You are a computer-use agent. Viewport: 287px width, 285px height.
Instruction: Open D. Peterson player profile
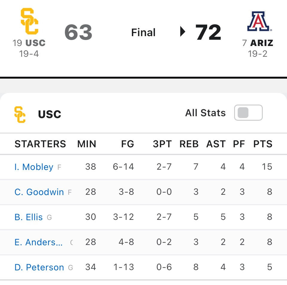click(39, 267)
